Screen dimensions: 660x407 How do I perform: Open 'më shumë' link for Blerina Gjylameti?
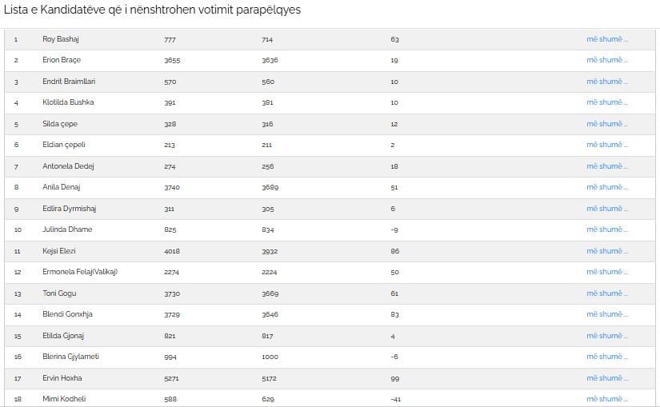607,357
